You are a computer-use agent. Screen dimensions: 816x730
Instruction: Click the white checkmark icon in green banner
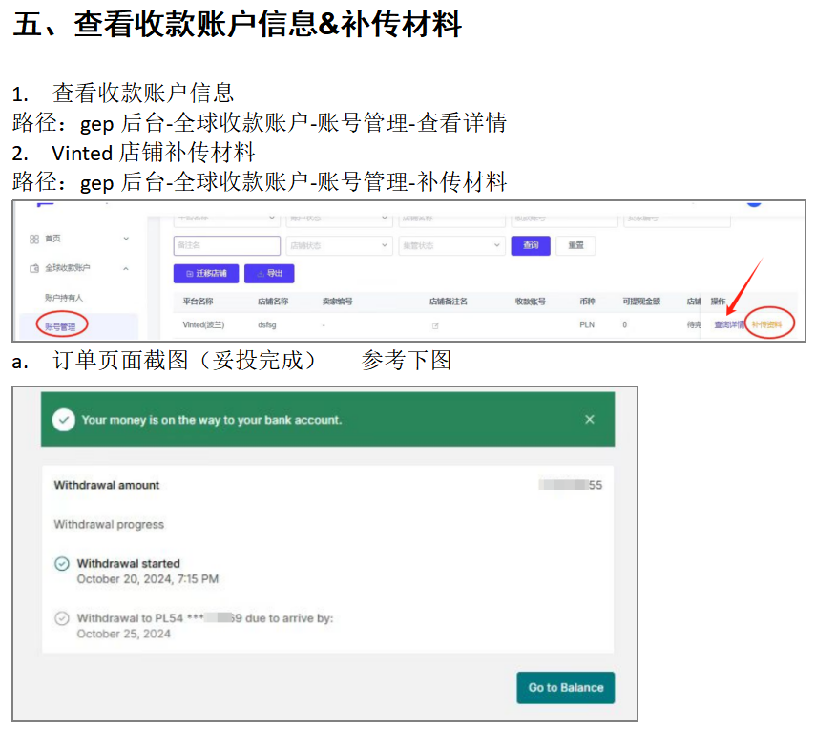coord(64,420)
